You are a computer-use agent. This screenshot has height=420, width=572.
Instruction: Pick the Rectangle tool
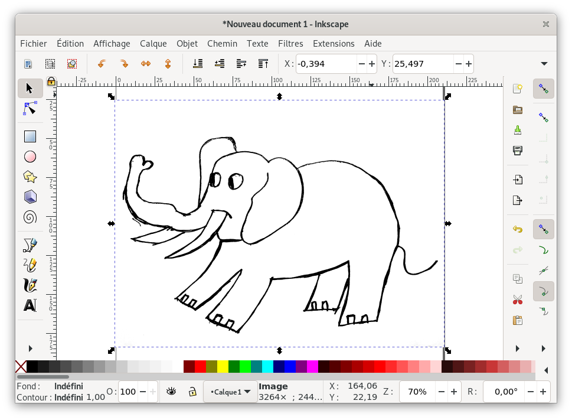[x=30, y=136]
